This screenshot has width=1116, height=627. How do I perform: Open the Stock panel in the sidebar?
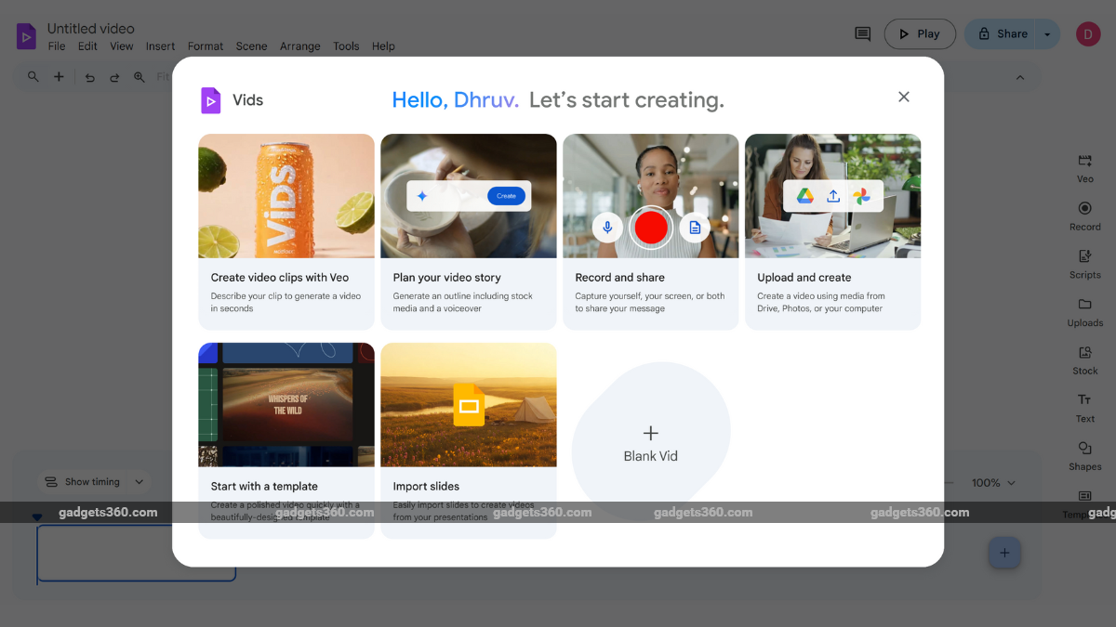pyautogui.click(x=1084, y=360)
